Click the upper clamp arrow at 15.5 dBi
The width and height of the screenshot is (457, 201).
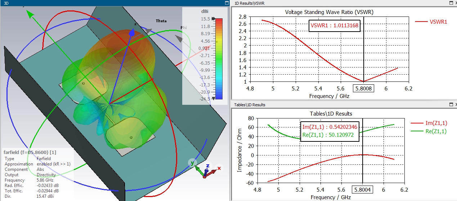click(x=213, y=19)
